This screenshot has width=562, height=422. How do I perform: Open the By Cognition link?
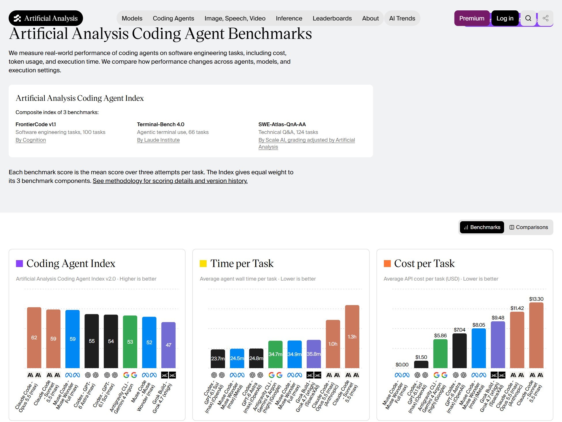coord(31,140)
